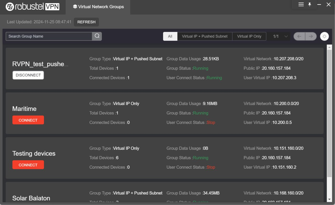This screenshot has height=205, width=335.
Task: Click the Solar Balaton group name
Action: tap(31, 198)
